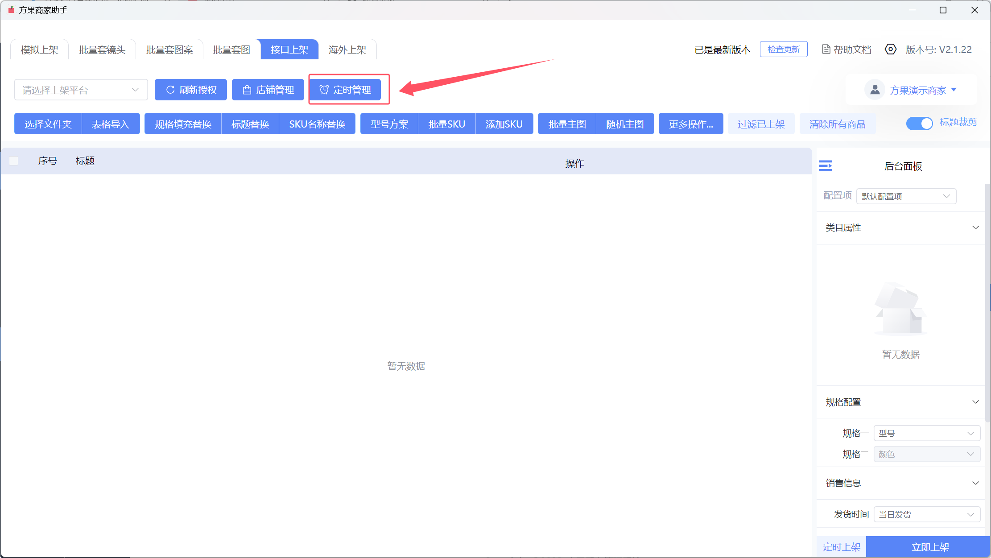Collapse the 后台面板 using the menu icon
This screenshot has width=991, height=558.
click(825, 166)
